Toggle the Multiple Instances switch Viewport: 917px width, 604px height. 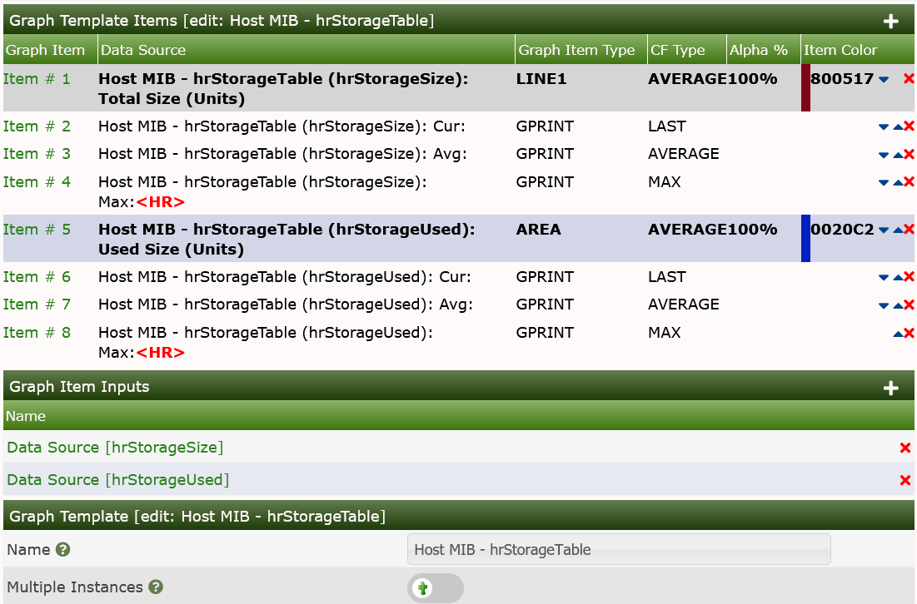click(435, 588)
